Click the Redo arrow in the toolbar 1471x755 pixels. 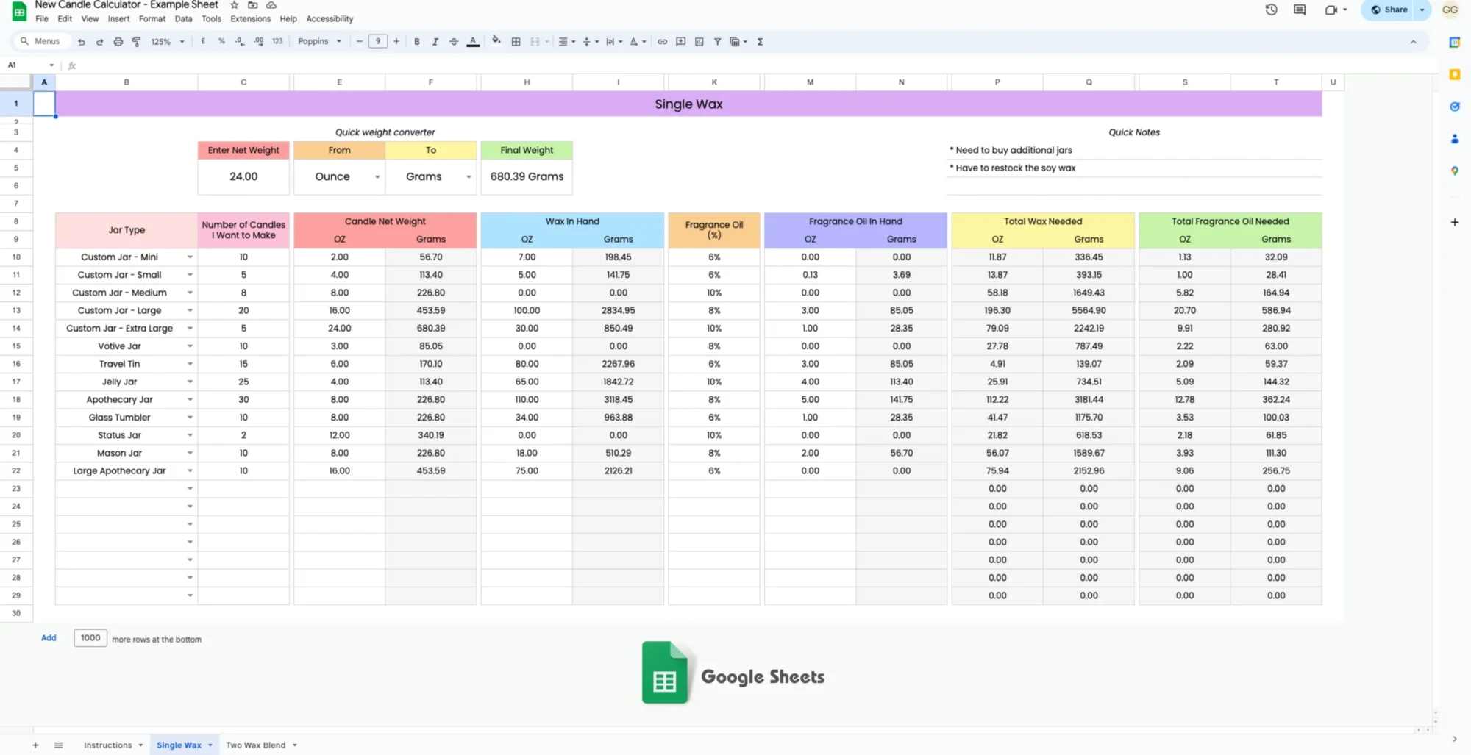[x=99, y=42]
